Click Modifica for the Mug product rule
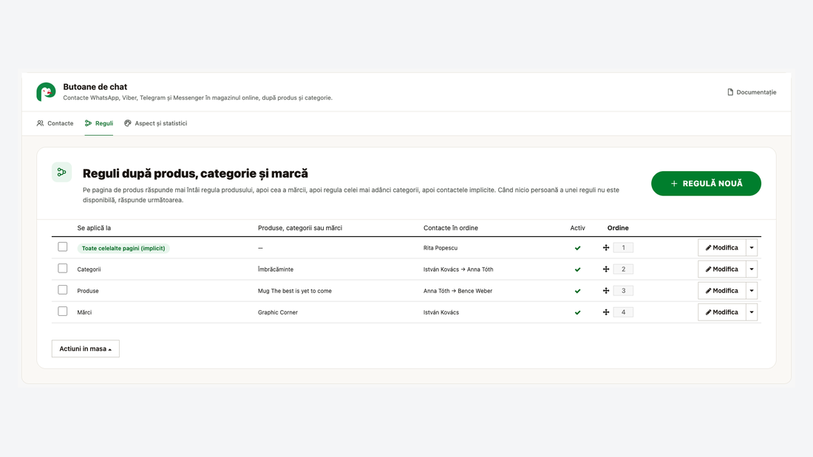This screenshot has height=457, width=813. (x=722, y=291)
